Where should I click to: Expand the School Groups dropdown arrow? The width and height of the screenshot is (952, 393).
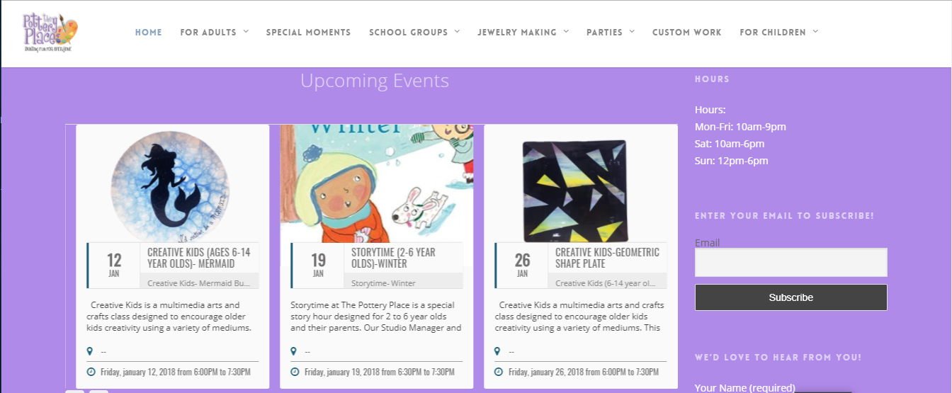click(457, 32)
